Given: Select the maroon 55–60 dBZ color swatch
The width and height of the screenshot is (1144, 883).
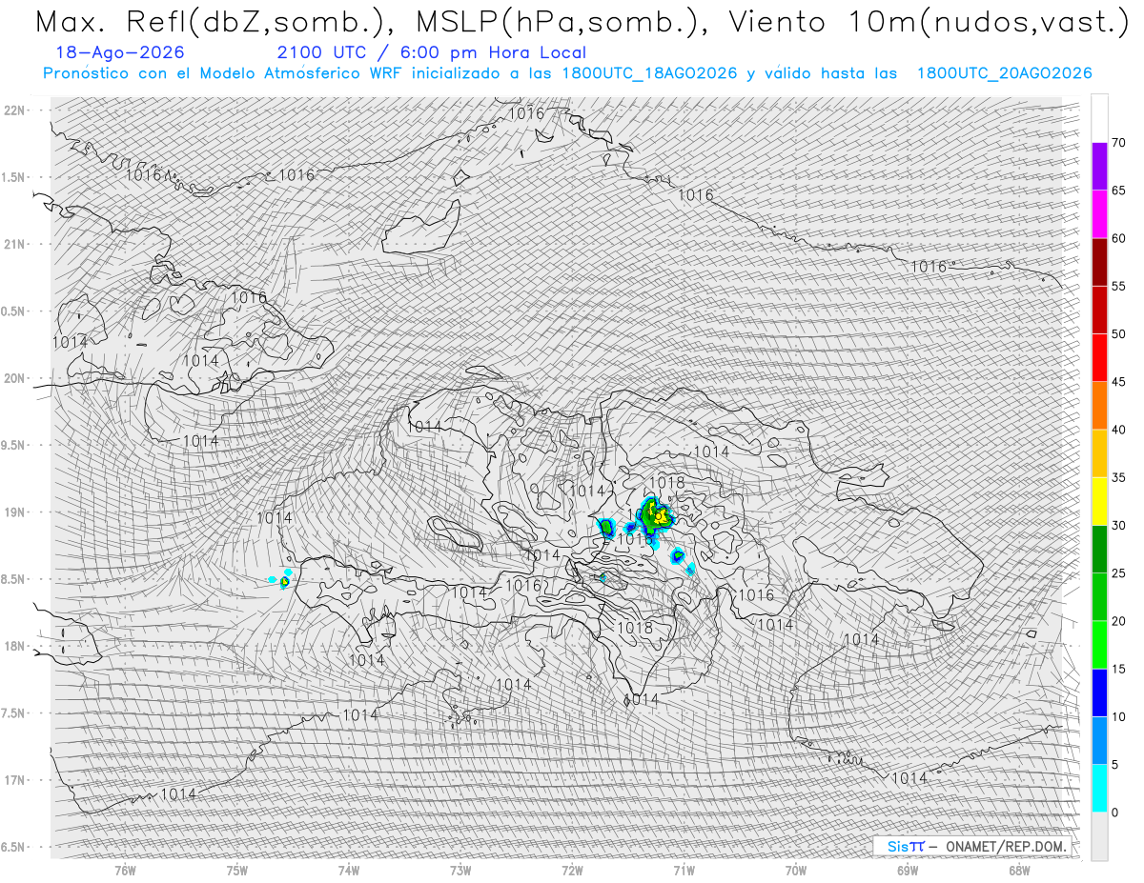Looking at the screenshot, I should coord(1099,262).
